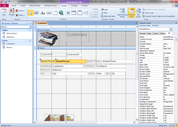Pick the Text Box control tool

click(36, 13)
